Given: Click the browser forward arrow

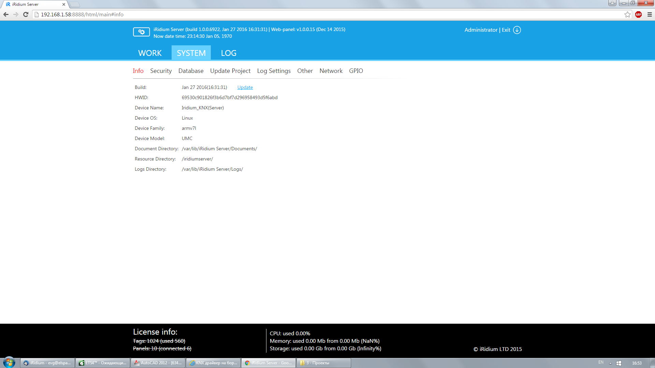Looking at the screenshot, I should [x=16, y=15].
